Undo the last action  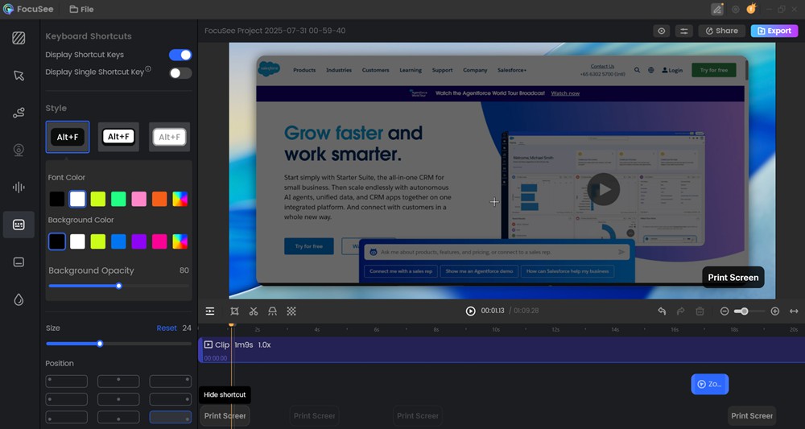click(x=662, y=311)
